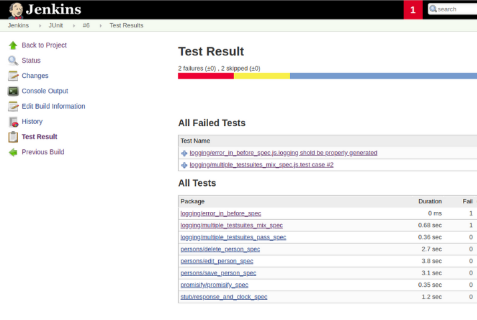
Task: Select JUnit in the breadcrumb bar
Action: [56, 25]
